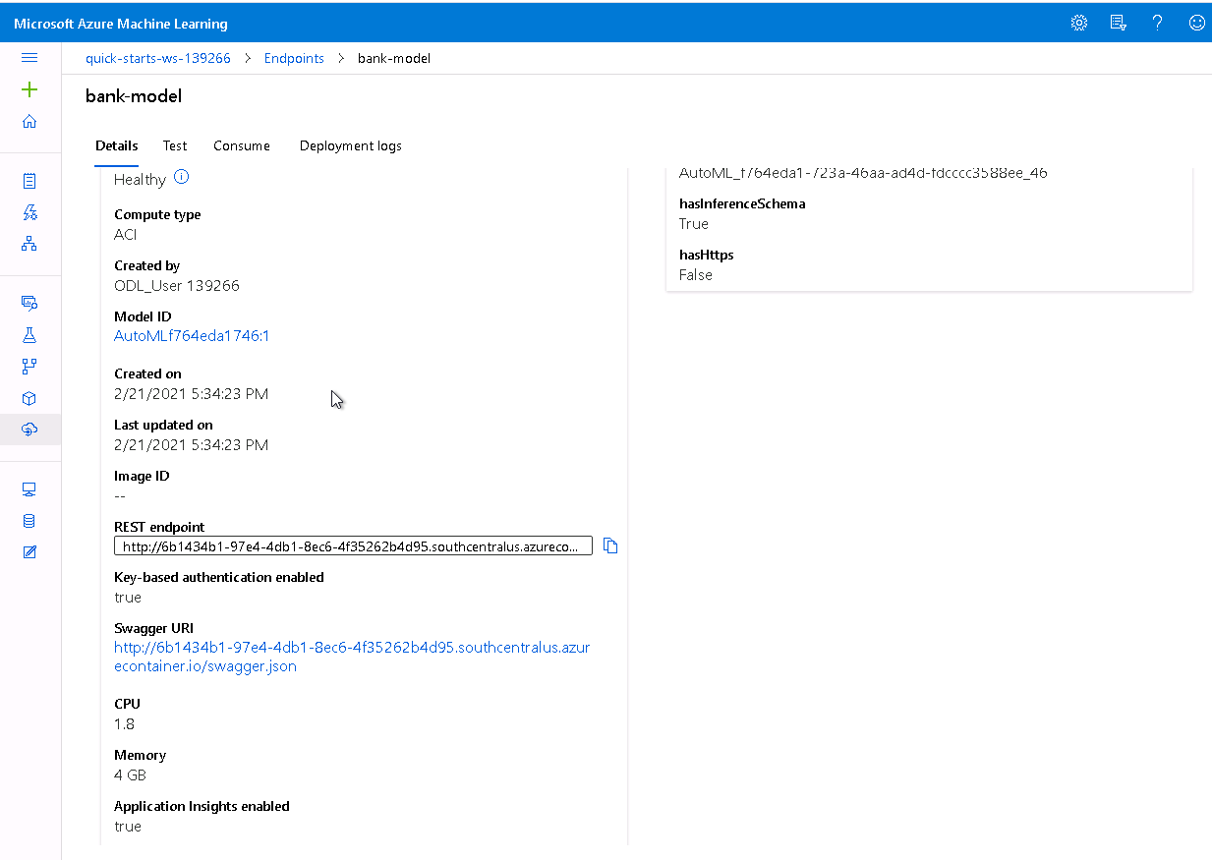Click the info icon beside Healthy status

183,178
